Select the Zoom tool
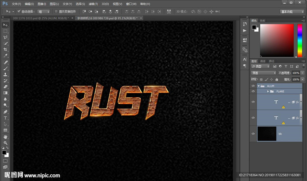Screen dimensions: 307x181 tap(5, 143)
